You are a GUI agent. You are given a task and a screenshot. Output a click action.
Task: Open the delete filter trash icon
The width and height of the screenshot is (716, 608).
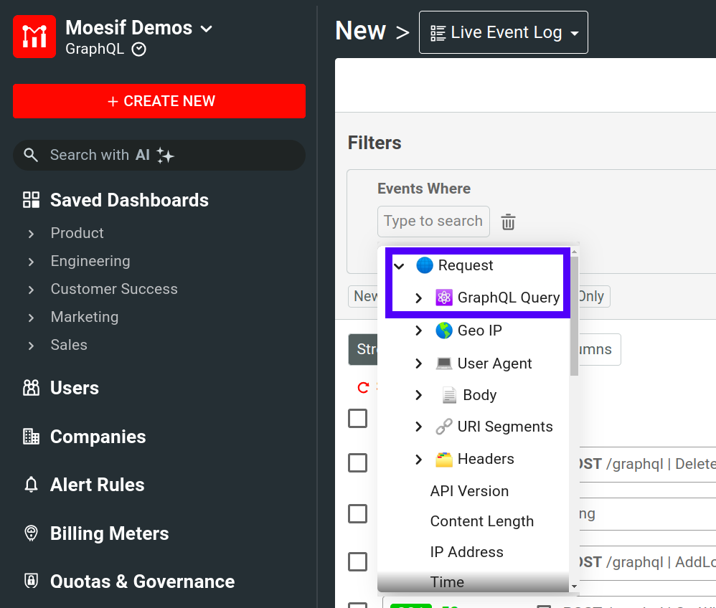coord(508,222)
